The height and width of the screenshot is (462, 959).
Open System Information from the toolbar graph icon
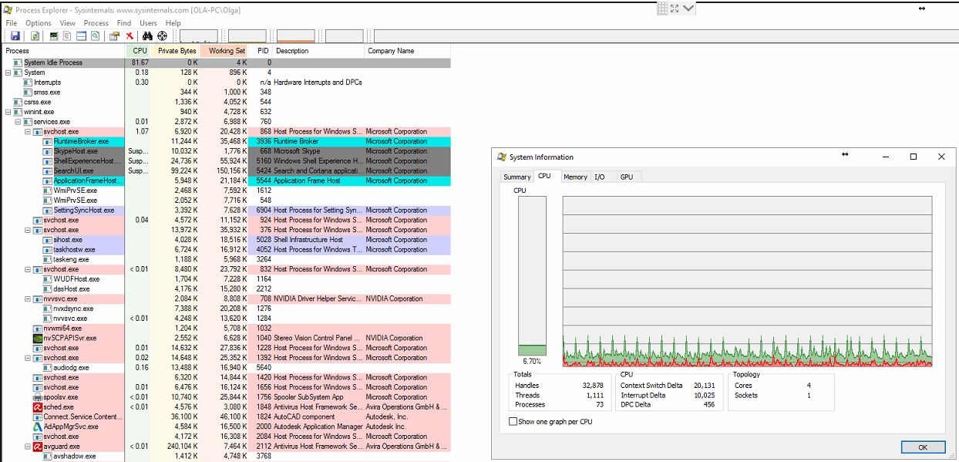point(54,36)
